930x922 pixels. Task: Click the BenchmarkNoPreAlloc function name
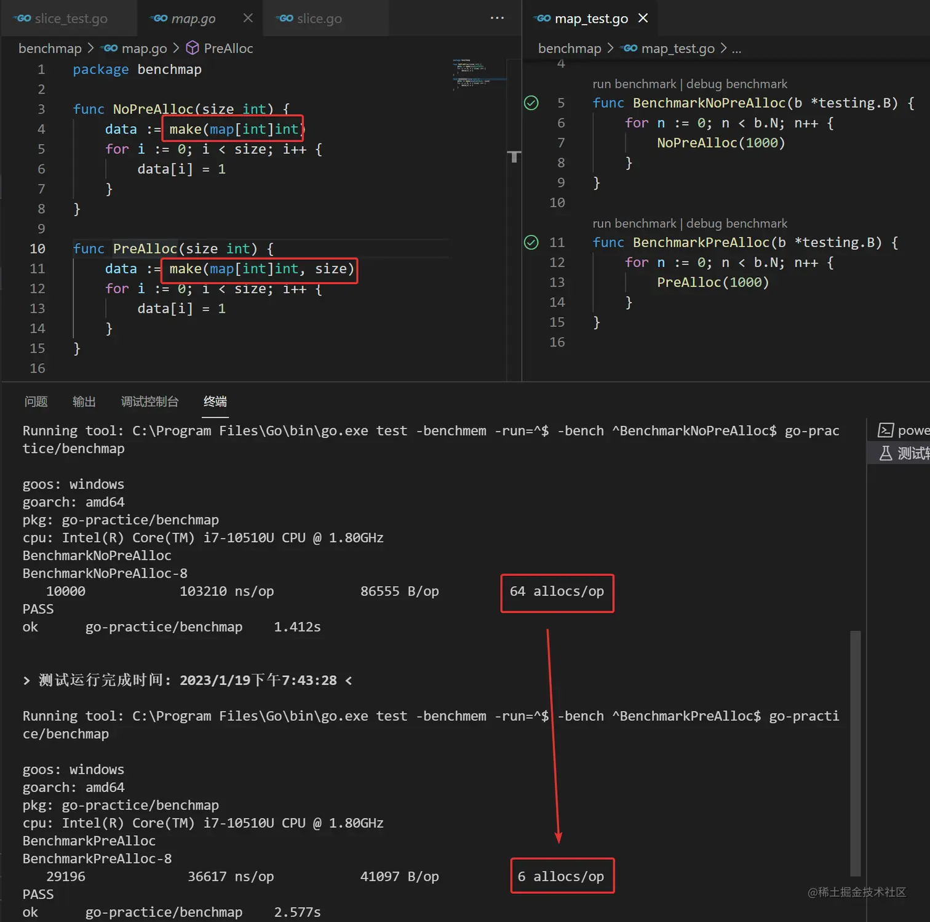pos(709,103)
